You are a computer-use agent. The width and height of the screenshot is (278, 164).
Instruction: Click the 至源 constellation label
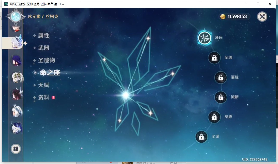pyautogui.click(x=216, y=136)
